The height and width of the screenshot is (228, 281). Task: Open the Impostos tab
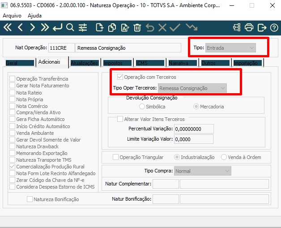pyautogui.click(x=118, y=63)
